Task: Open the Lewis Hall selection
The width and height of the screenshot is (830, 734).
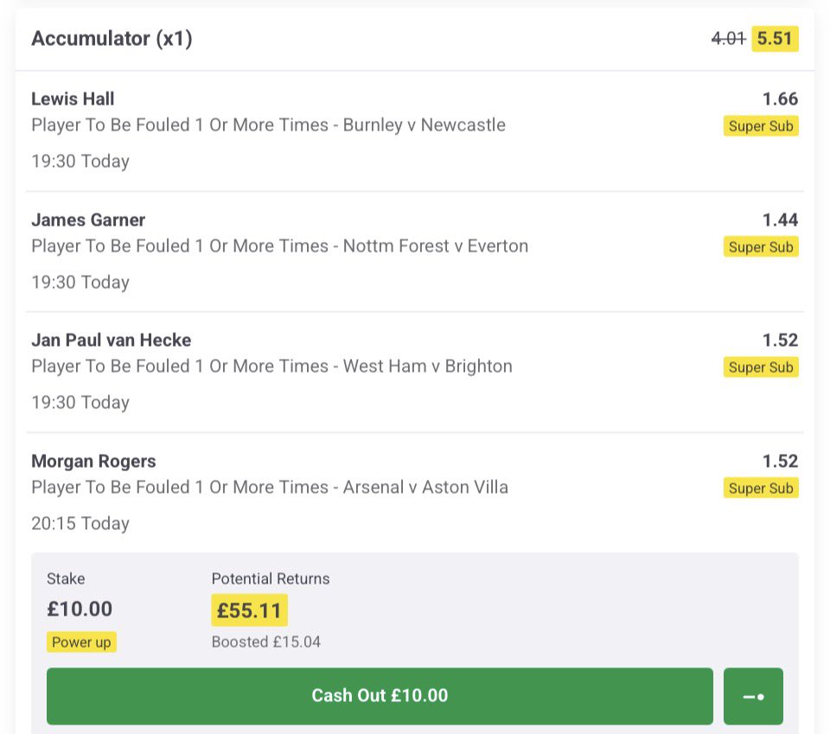Action: [73, 99]
